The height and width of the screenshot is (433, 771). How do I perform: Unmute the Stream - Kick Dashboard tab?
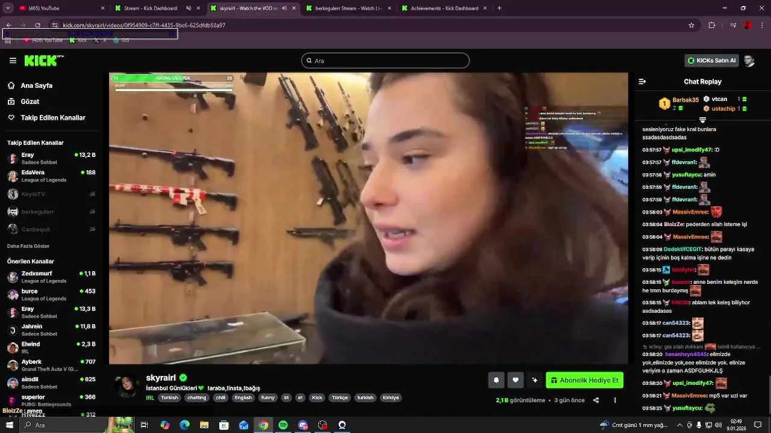pos(189,8)
